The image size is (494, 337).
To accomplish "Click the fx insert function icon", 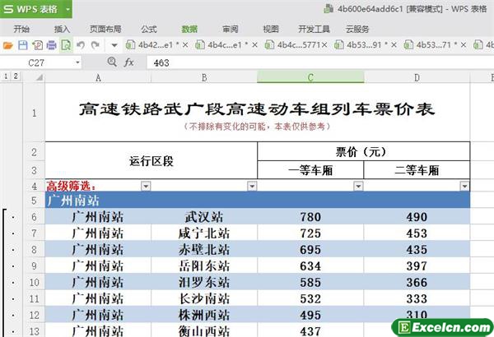I will pos(129,62).
